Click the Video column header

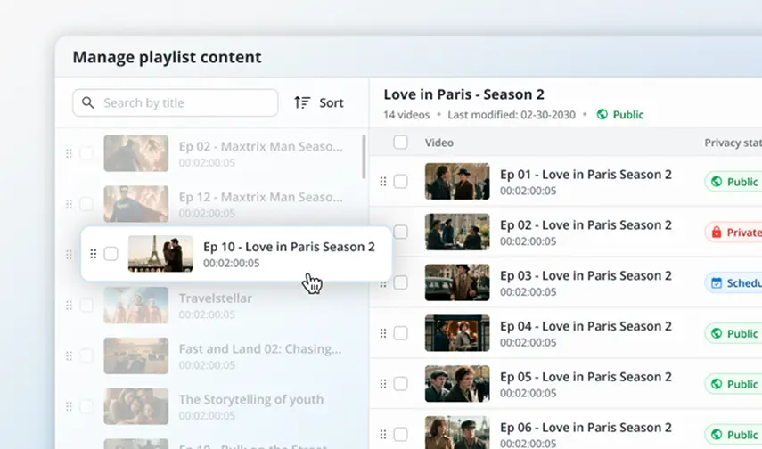tap(439, 143)
